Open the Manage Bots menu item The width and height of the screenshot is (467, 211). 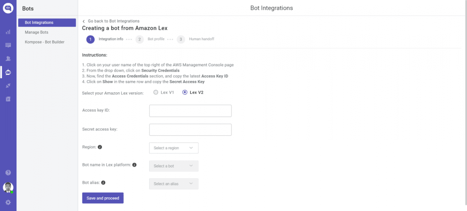(36, 32)
